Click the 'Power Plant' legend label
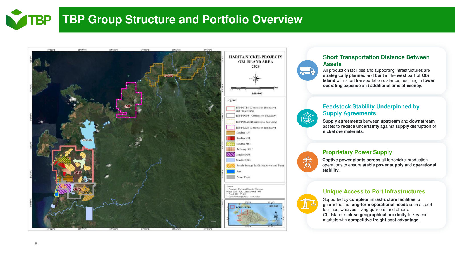 coord(243,177)
